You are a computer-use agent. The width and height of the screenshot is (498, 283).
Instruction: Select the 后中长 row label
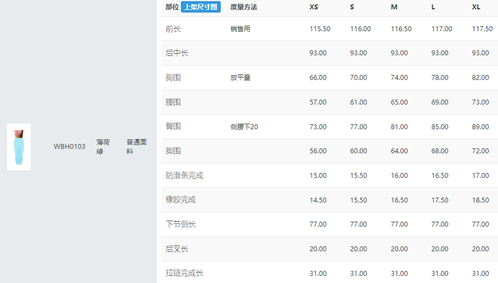[177, 53]
